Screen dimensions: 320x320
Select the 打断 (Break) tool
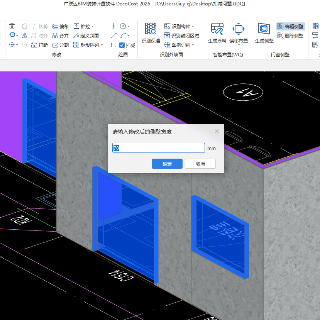(39, 45)
